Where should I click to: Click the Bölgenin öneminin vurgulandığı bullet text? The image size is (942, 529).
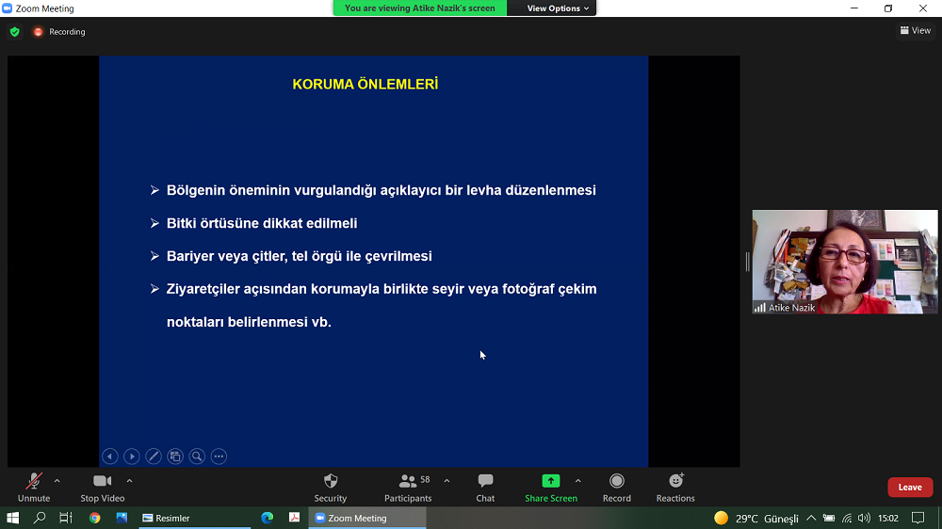[381, 190]
